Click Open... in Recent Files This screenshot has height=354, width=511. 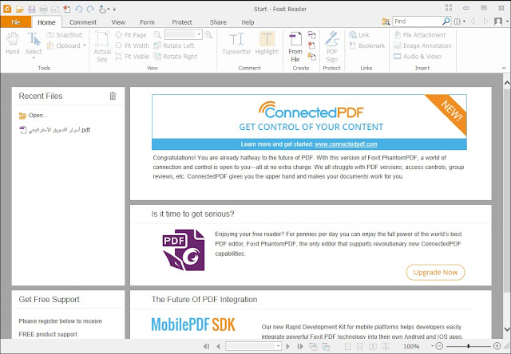click(x=34, y=115)
